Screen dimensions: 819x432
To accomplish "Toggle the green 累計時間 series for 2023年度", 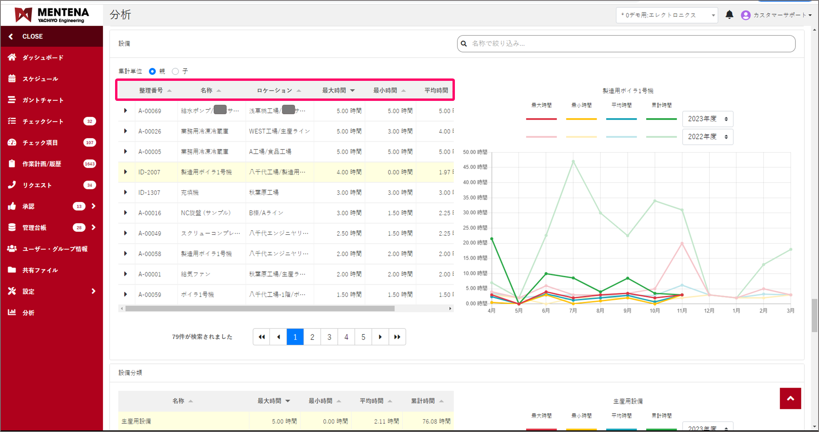I will tap(661, 118).
